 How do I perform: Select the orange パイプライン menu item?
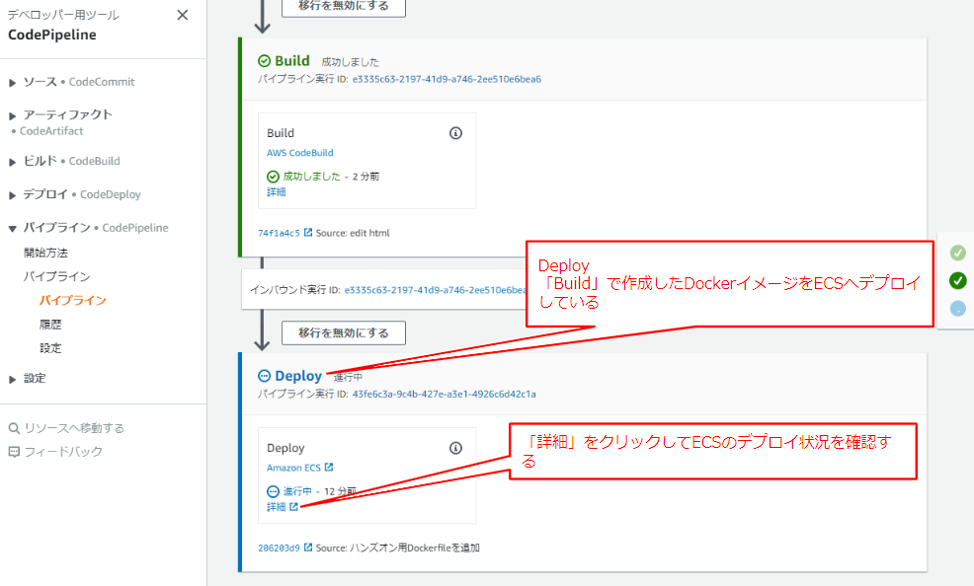tap(73, 300)
